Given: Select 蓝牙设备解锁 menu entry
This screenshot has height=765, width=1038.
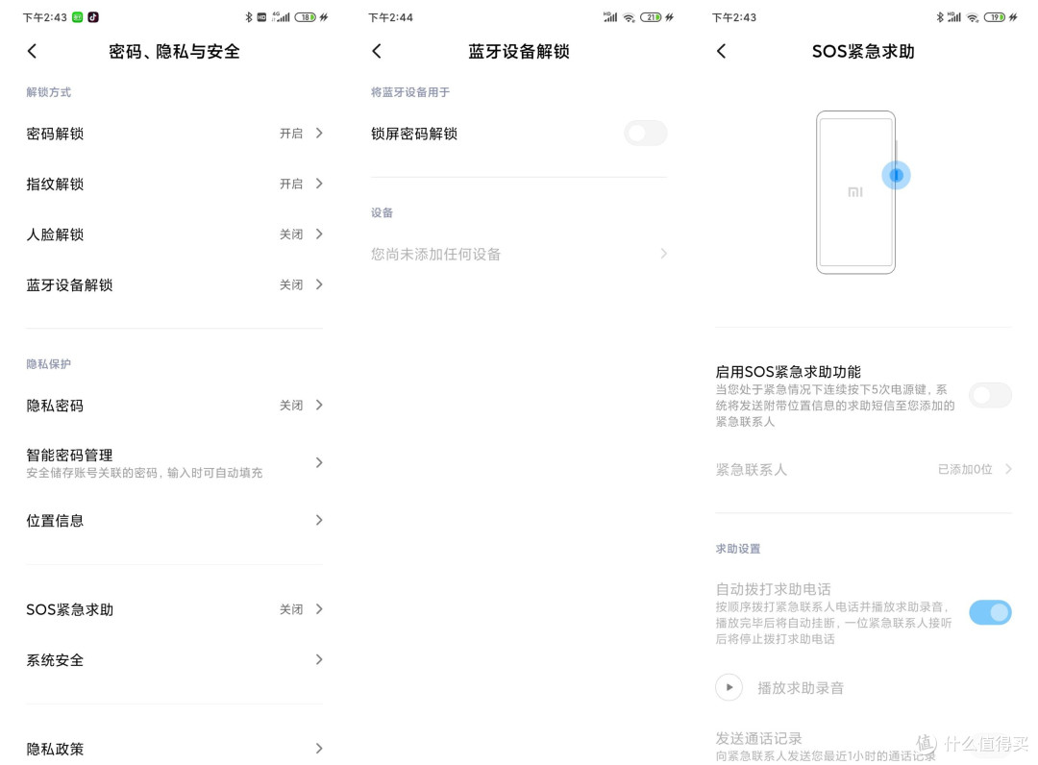Looking at the screenshot, I should pos(175,284).
